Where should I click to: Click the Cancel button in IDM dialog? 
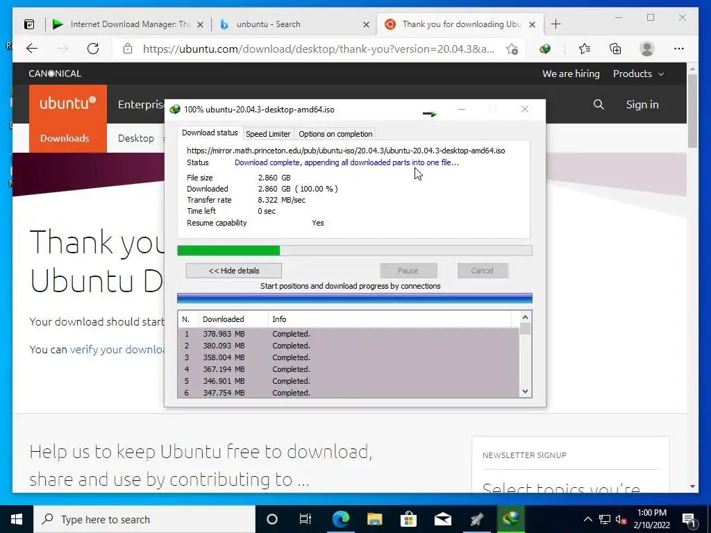point(482,271)
